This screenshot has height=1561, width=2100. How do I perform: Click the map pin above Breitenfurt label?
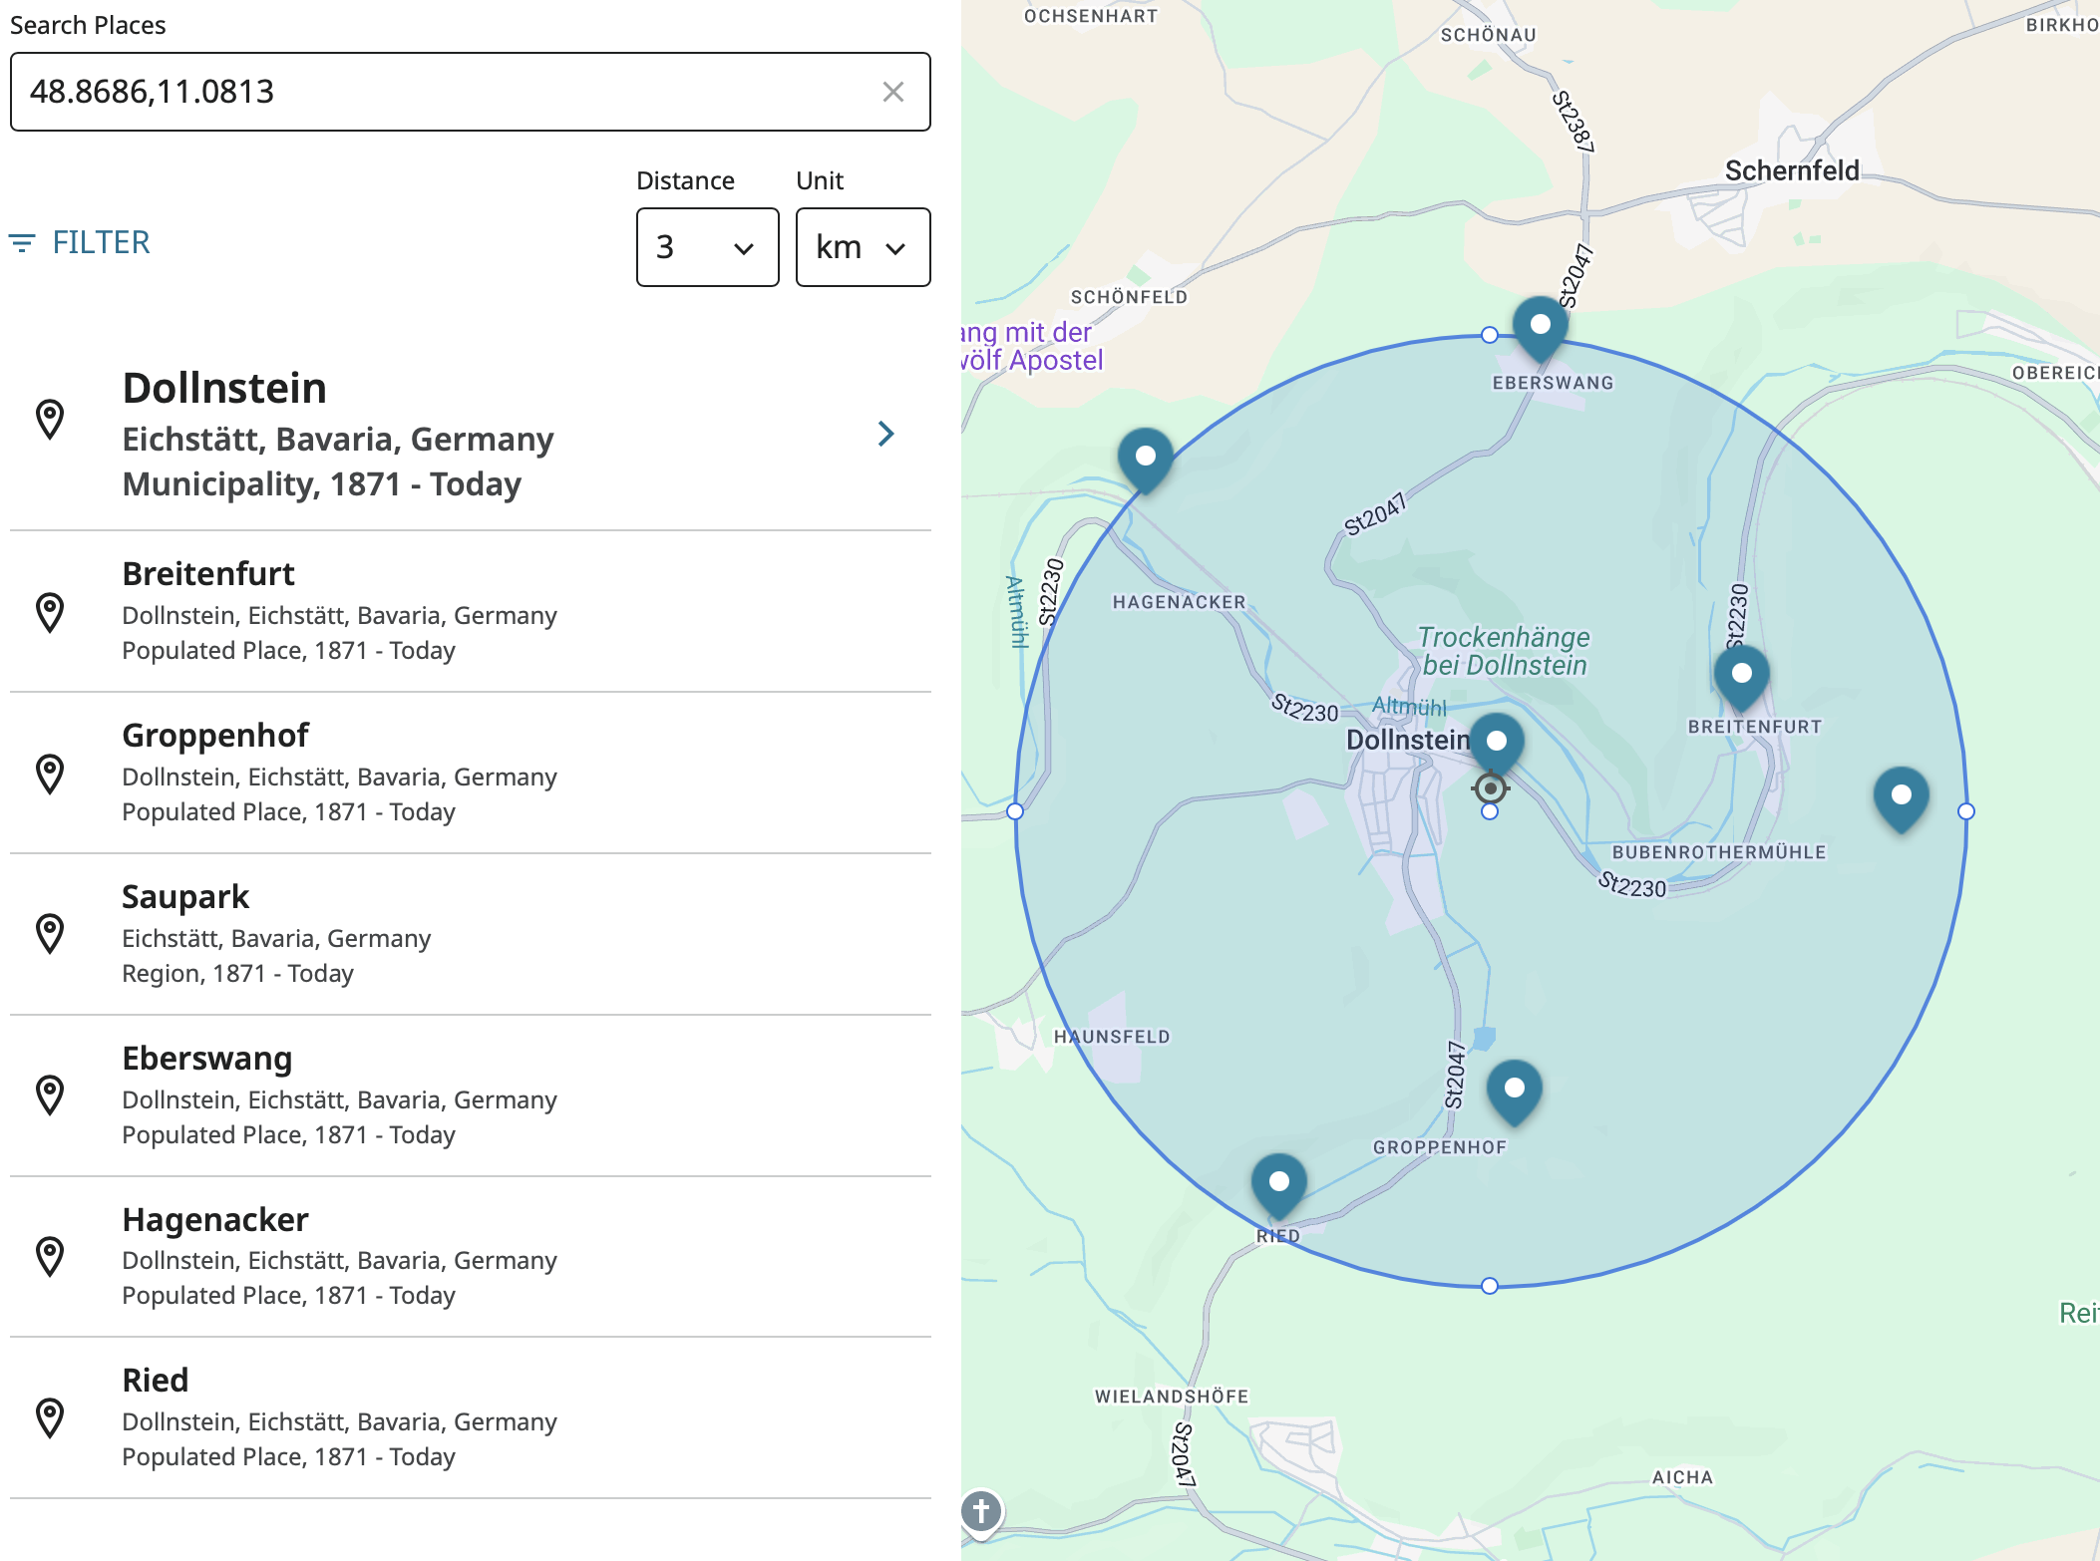1741,676
